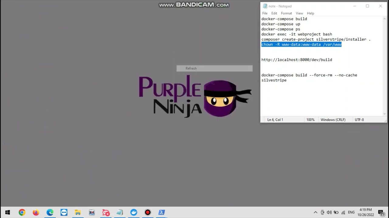389x218 pixels.
Task: Click the 'docker exec -it webproject bash' line
Action: coord(297,34)
